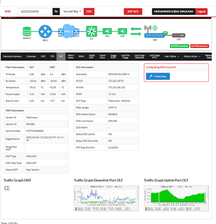Click the ODP splitter icon
The width and height of the screenshot is (216, 224).
click(x=122, y=31)
